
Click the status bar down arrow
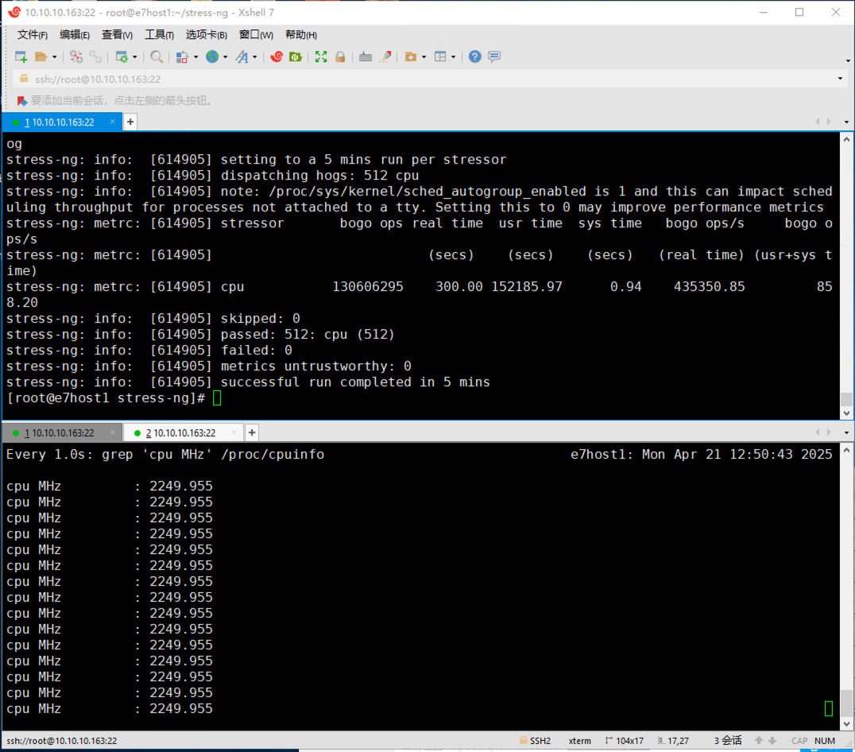click(772, 741)
